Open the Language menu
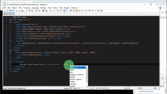 point(35,8)
